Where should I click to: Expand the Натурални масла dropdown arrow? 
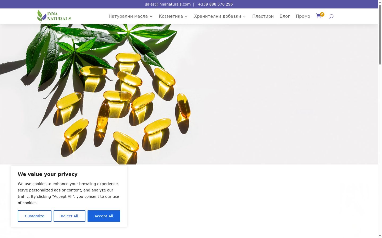pyautogui.click(x=151, y=16)
